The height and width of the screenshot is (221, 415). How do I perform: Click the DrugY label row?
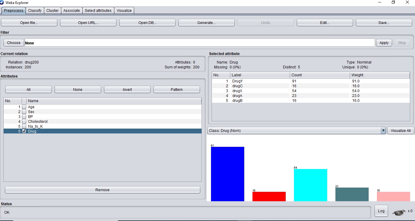point(311,81)
